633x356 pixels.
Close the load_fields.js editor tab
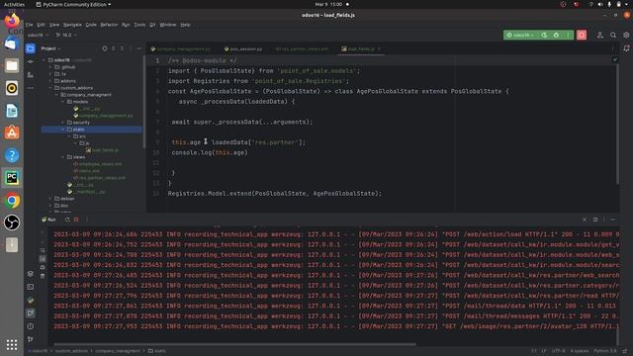[379, 48]
